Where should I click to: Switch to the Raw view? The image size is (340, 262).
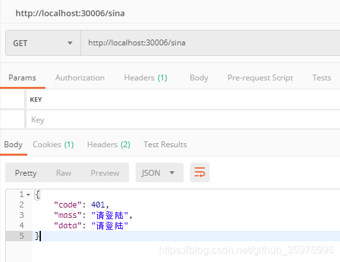tap(64, 173)
